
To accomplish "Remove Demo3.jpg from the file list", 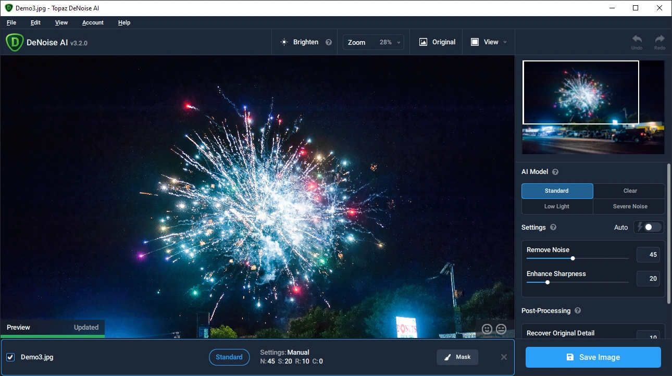I will [504, 357].
